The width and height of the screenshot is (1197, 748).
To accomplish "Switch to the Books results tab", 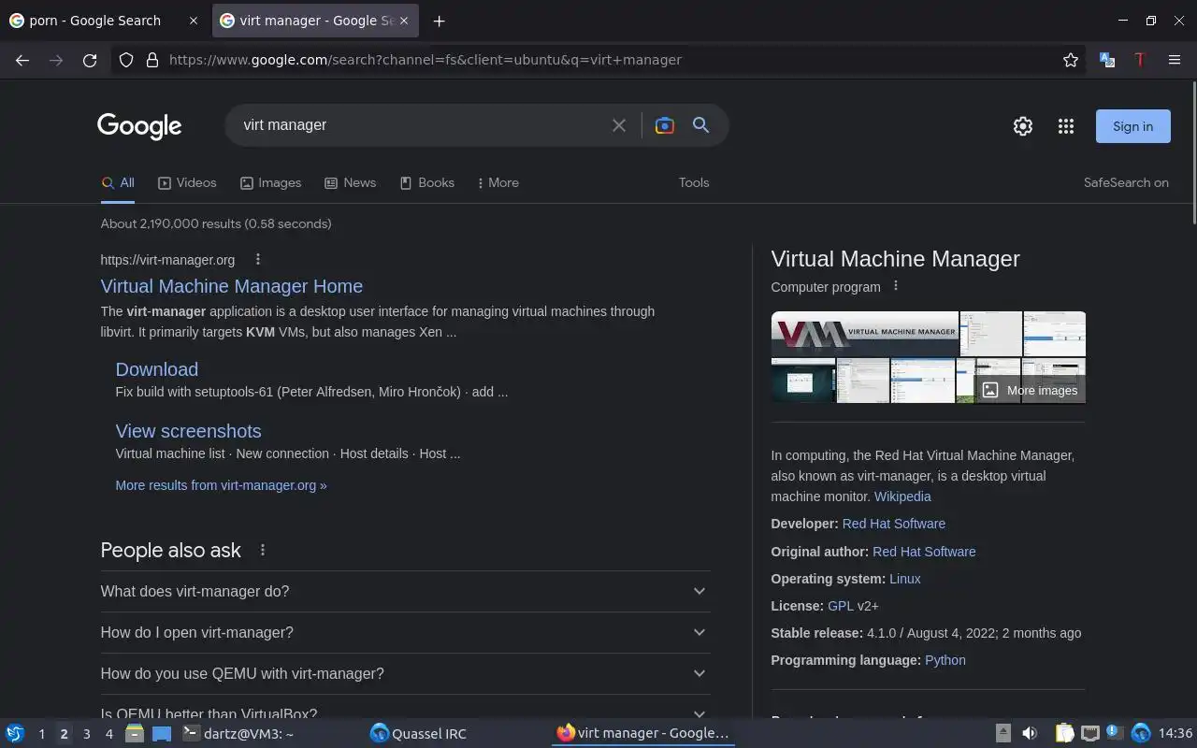I will (x=426, y=183).
